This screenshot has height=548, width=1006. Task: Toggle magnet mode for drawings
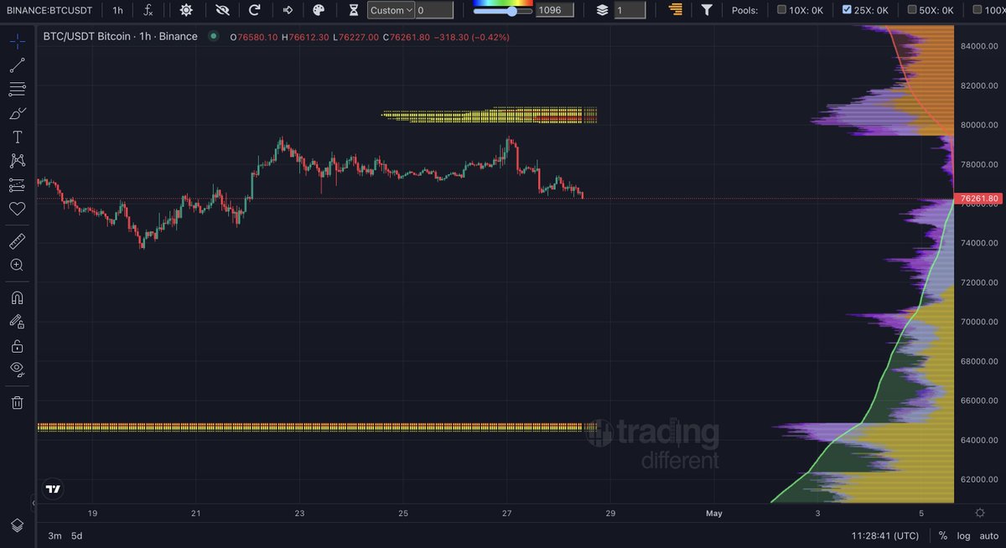[17, 297]
